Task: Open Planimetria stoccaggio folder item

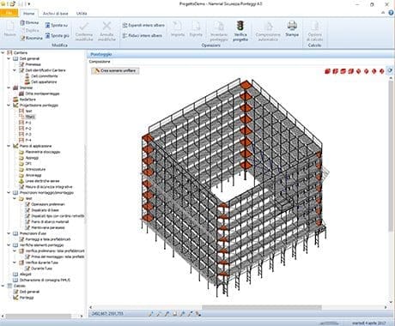Action: click(x=43, y=152)
